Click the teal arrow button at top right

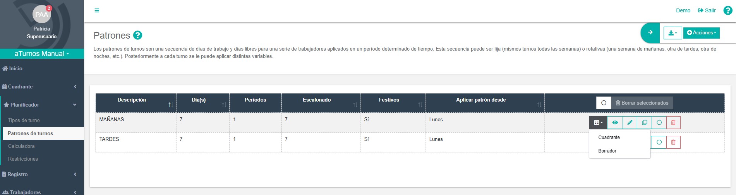tap(650, 33)
